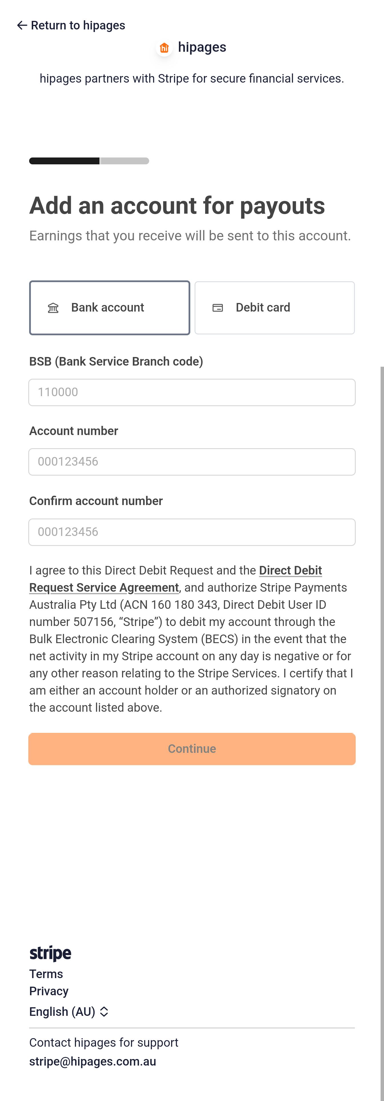Screen dimensions: 384x1101
Task: Click the Account number field
Action: (x=192, y=462)
